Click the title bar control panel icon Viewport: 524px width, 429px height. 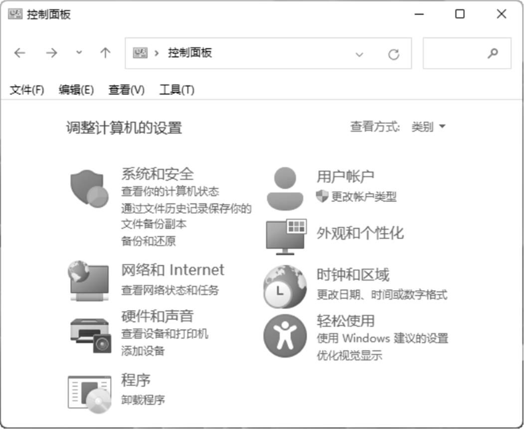pos(15,14)
